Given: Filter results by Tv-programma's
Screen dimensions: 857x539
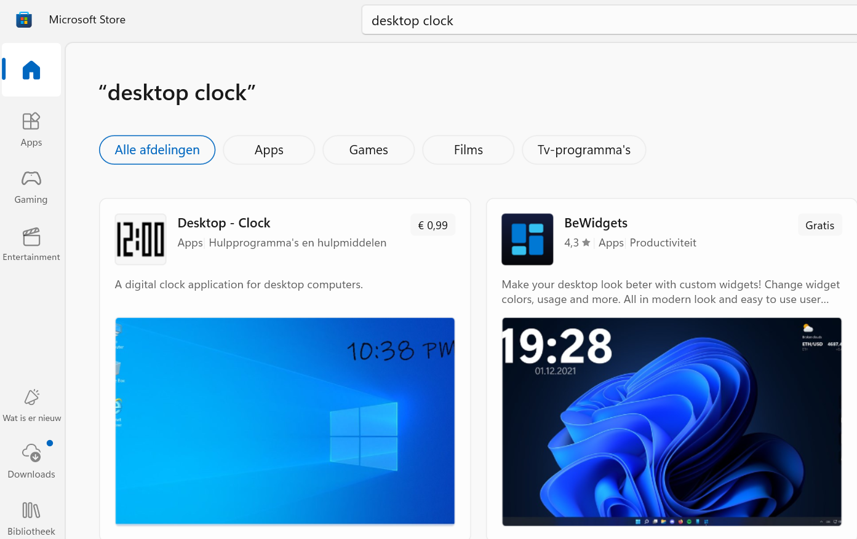Looking at the screenshot, I should [584, 150].
